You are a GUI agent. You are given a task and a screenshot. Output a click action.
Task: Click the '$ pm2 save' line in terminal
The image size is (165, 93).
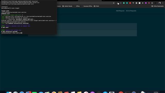[x=5, y=27]
